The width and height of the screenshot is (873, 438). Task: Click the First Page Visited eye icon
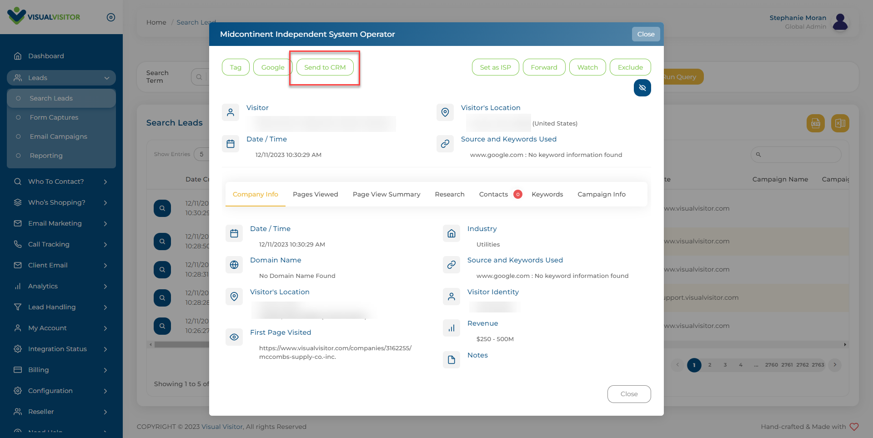234,337
